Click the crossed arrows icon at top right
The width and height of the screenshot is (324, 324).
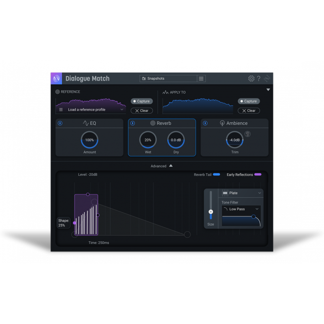click(267, 79)
